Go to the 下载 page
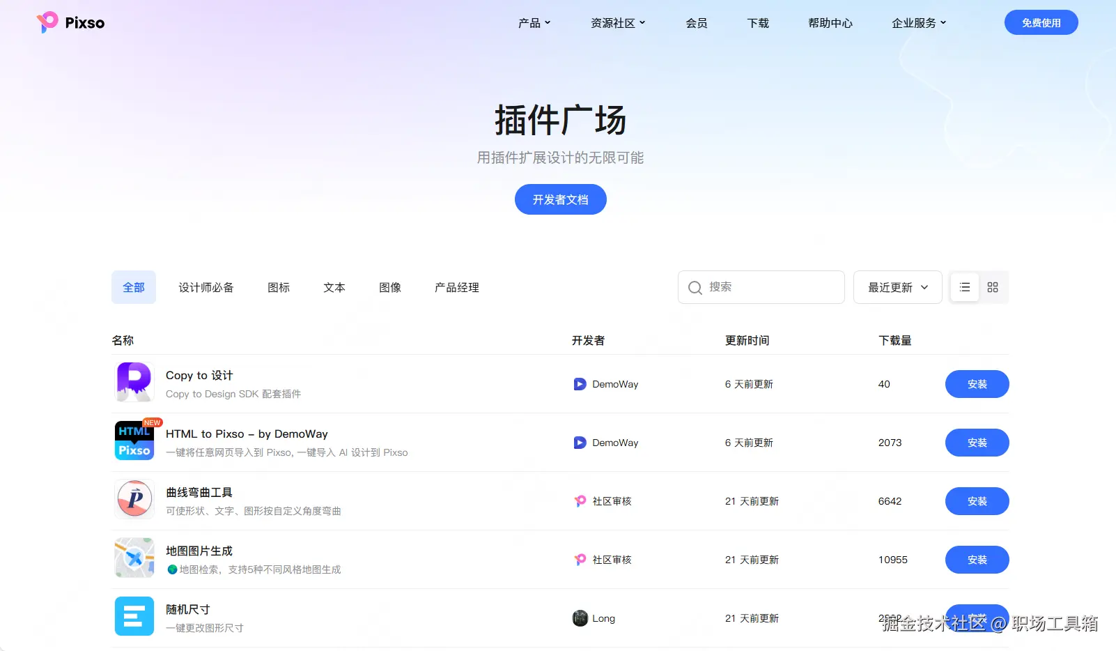The width and height of the screenshot is (1116, 651). point(758,23)
